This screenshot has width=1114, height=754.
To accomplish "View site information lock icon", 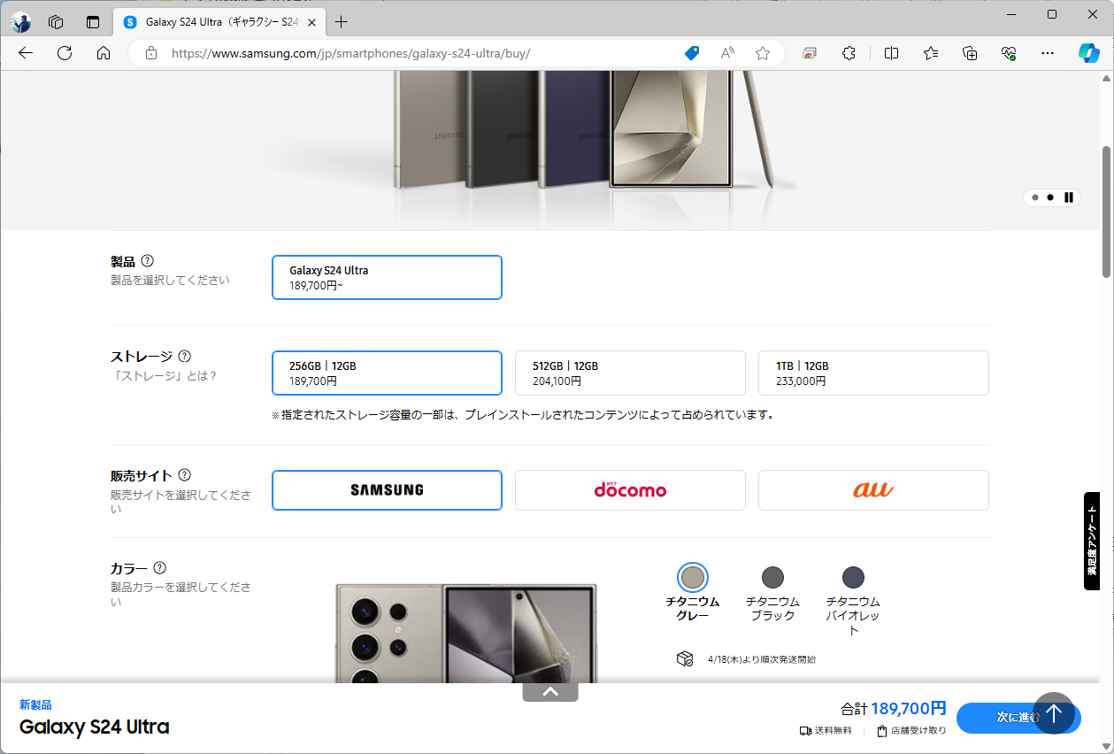I will (x=151, y=53).
